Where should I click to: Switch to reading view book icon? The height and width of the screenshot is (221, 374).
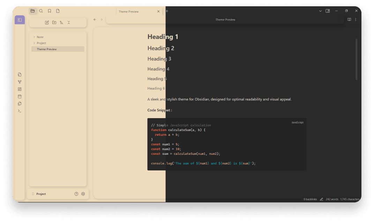point(349,20)
